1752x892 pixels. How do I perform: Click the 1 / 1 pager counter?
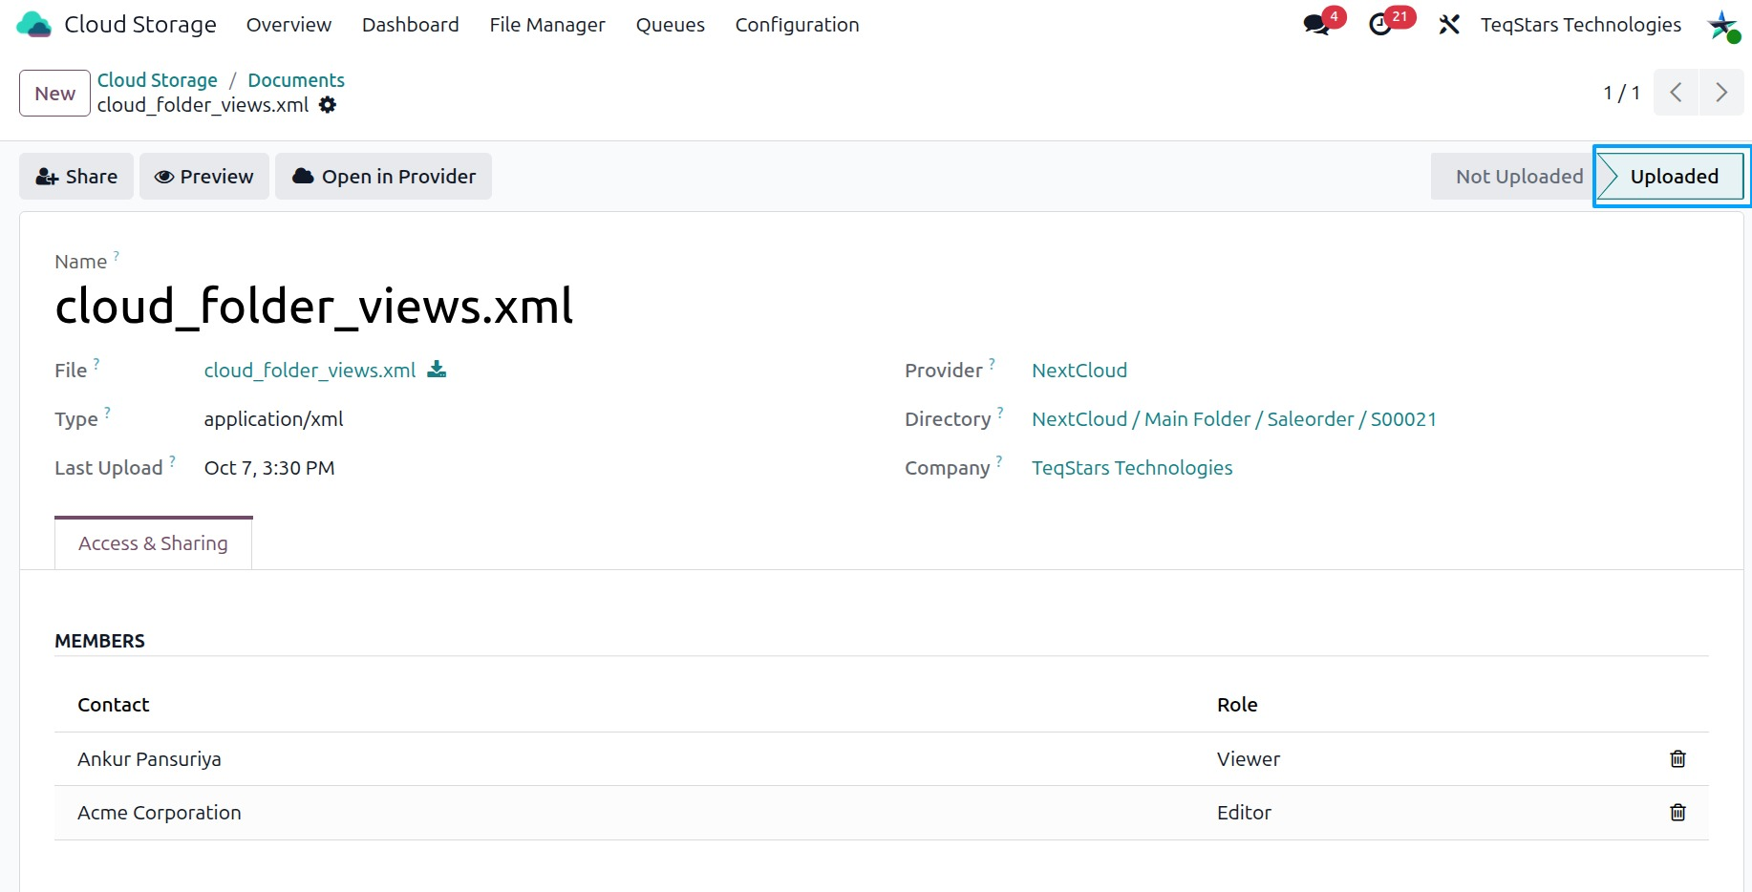click(x=1621, y=93)
